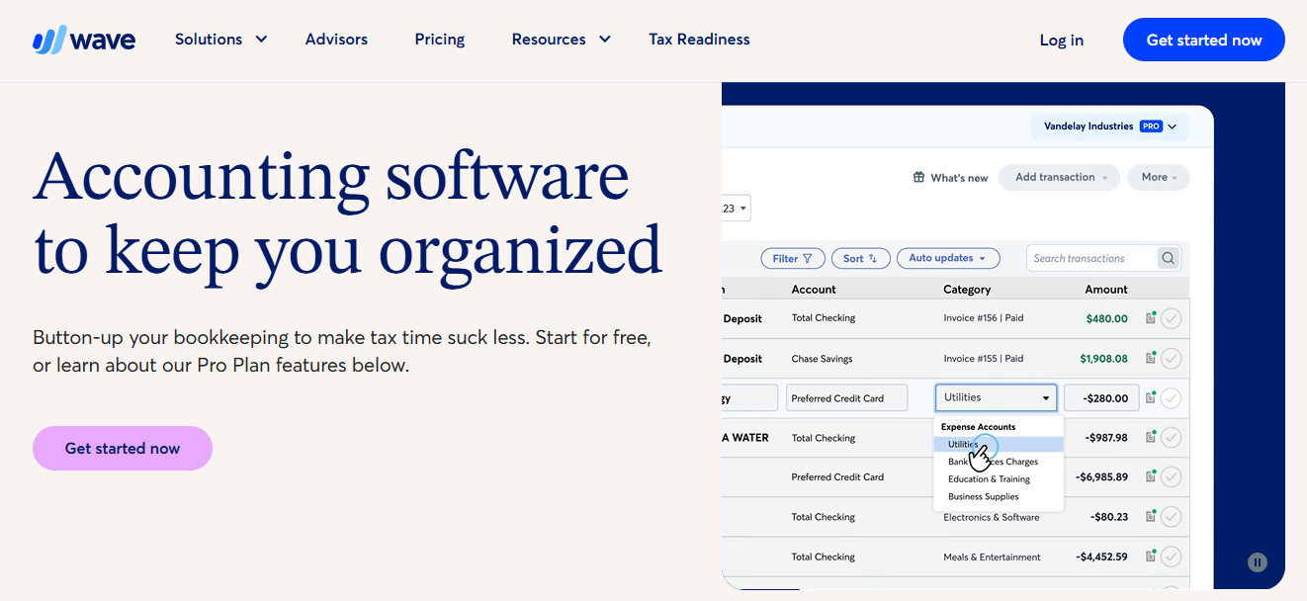Open the Auto updates dropdown

[947, 258]
